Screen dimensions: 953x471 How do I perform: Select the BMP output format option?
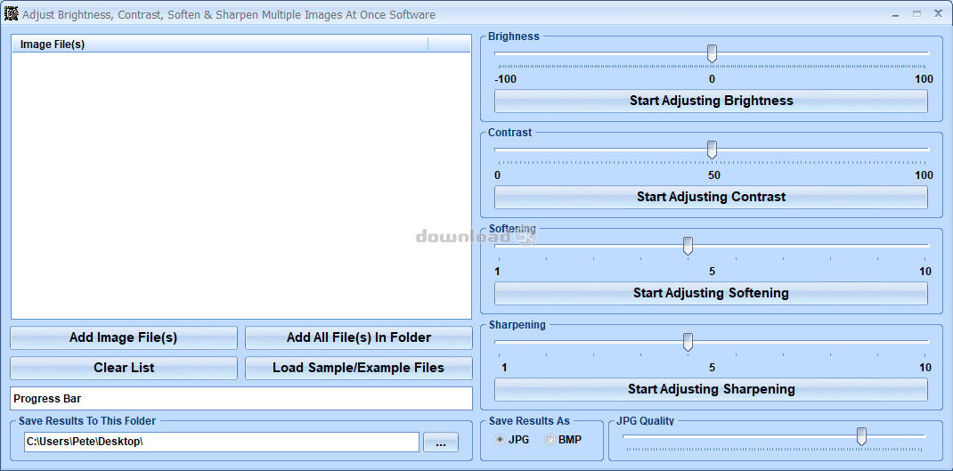click(563, 440)
